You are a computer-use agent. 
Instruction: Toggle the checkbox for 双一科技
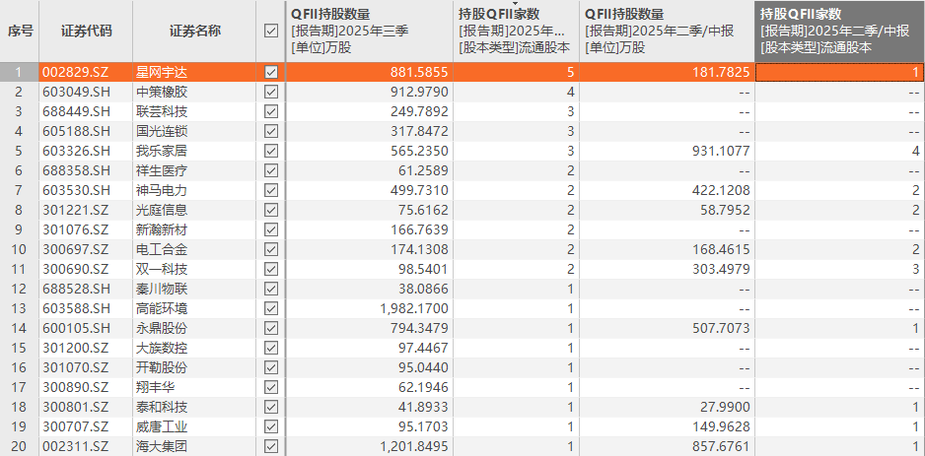(271, 269)
